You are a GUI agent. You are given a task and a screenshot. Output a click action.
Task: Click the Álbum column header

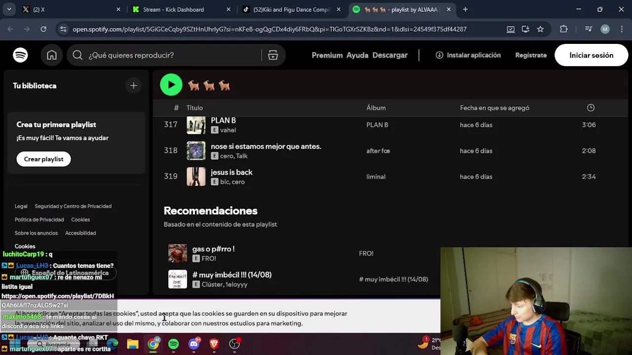click(x=376, y=107)
